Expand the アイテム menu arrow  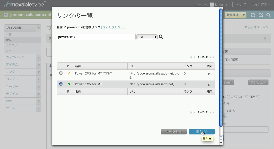pyautogui.click(x=39, y=65)
